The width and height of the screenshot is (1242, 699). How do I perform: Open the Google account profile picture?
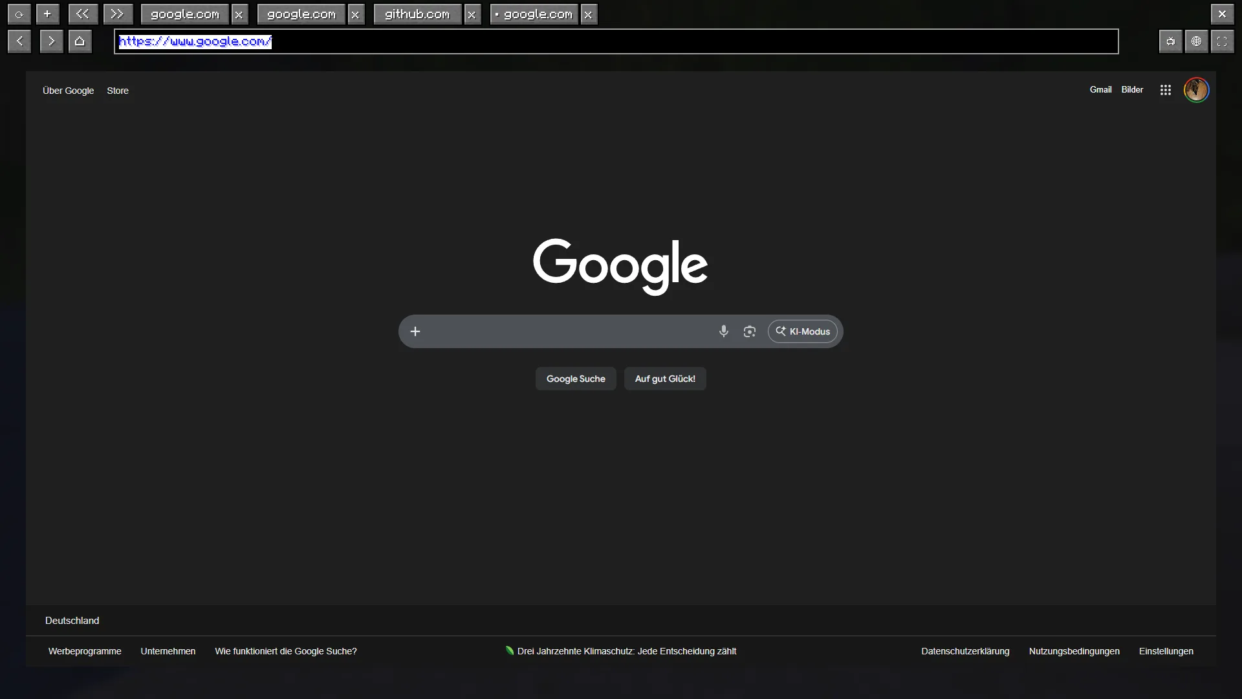[1196, 90]
